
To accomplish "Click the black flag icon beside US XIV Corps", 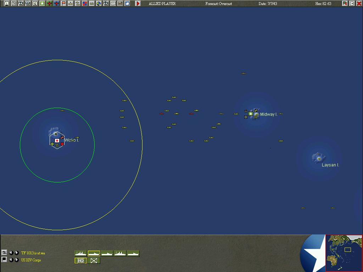I will pyautogui.click(x=4, y=260).
